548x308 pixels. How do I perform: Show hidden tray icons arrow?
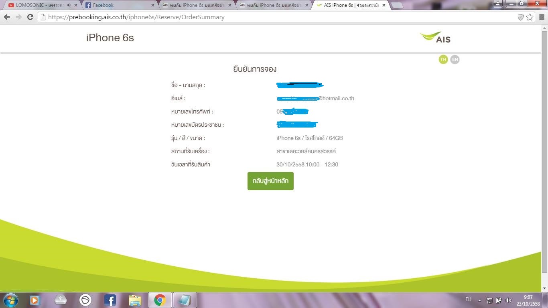pyautogui.click(x=479, y=300)
